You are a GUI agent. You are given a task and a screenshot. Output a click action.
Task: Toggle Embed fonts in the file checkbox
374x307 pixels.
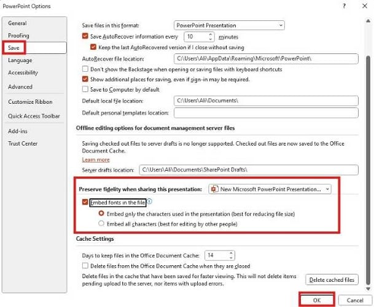(85, 202)
